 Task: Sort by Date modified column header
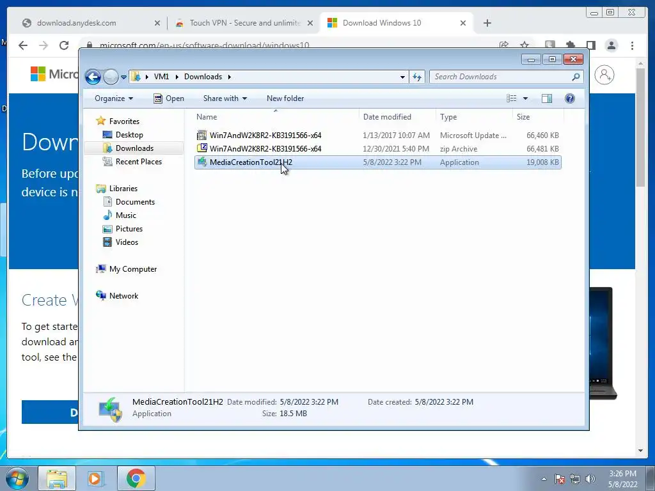(397, 117)
